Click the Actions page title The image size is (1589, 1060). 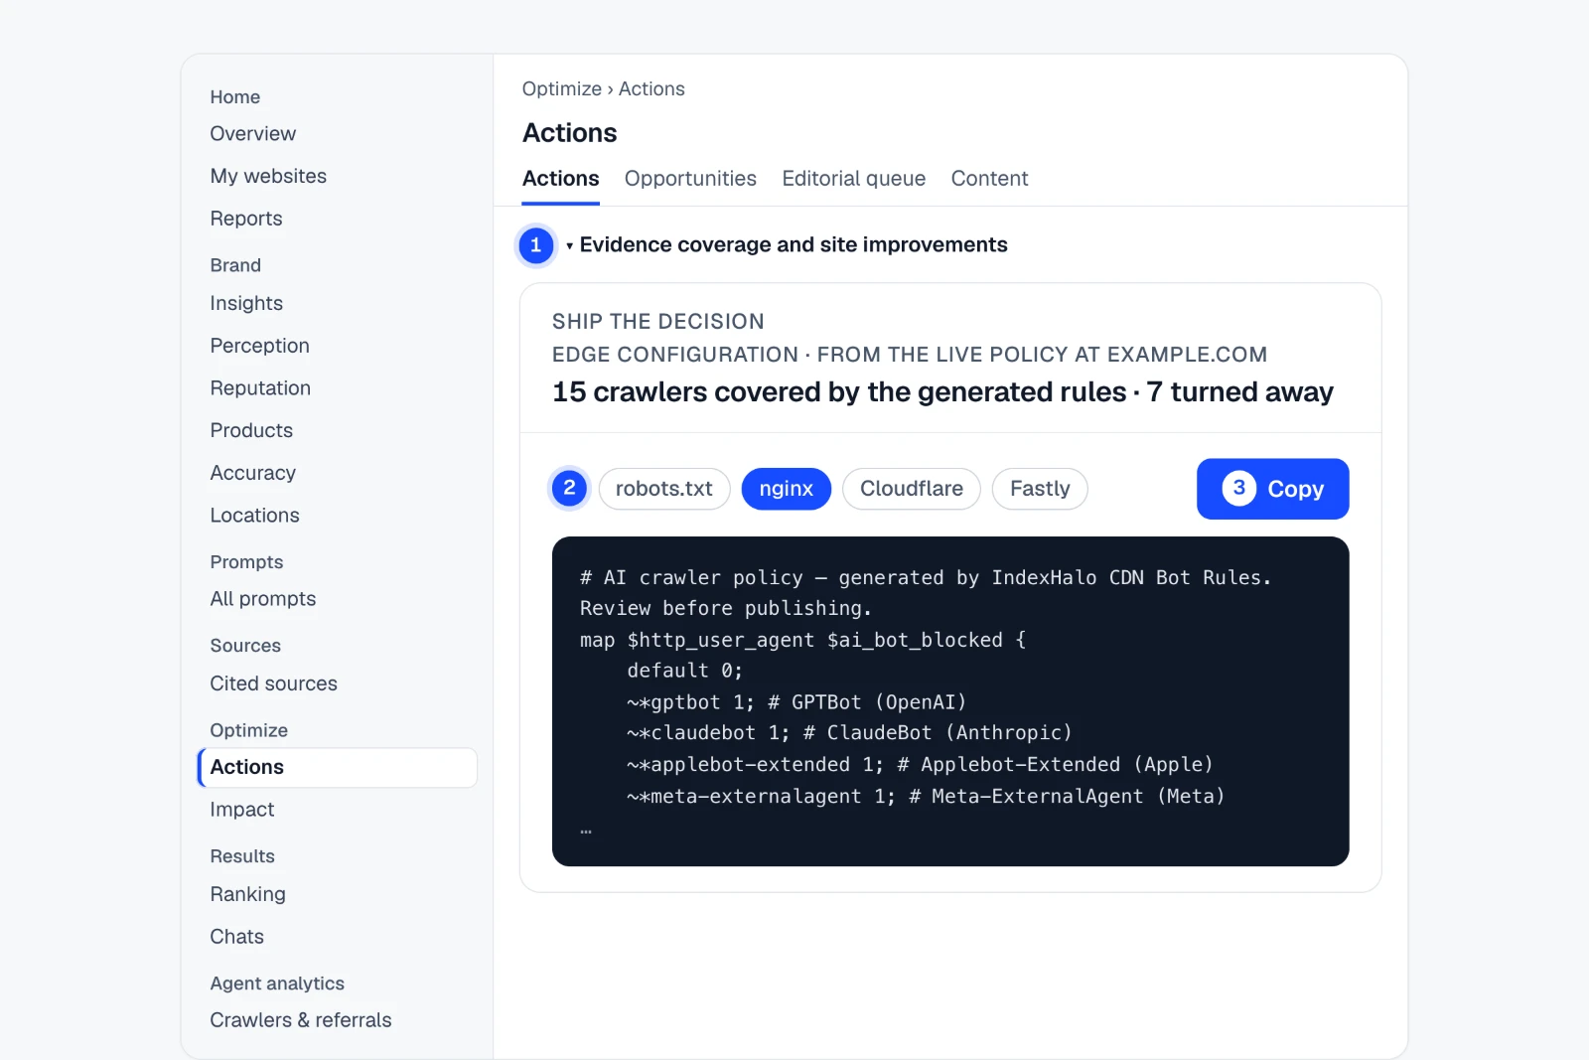569,133
